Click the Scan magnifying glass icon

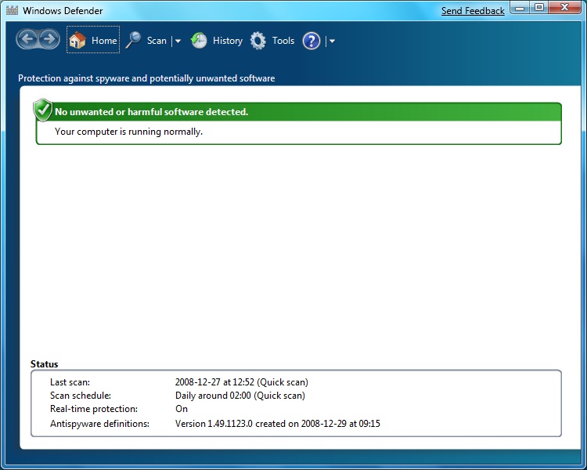tap(133, 40)
